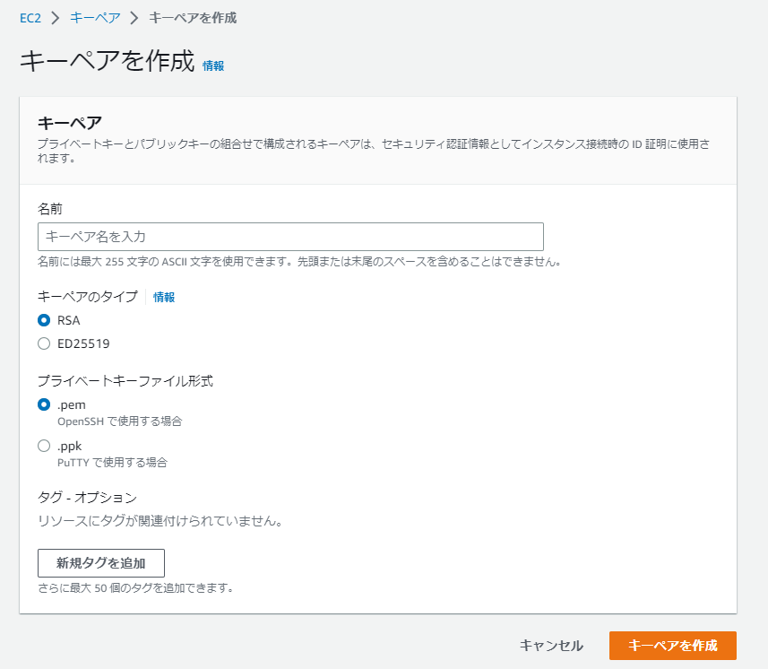Viewport: 768px width, 669px height.
Task: Click 新規タグを追加 button
Action: point(101,563)
